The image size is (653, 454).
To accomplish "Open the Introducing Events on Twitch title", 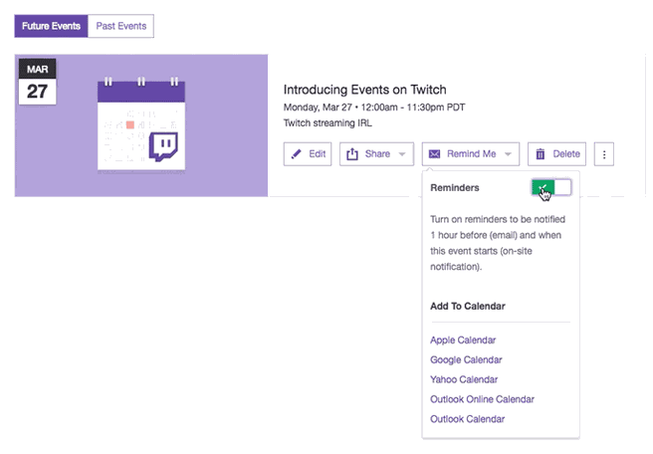I will coord(364,90).
